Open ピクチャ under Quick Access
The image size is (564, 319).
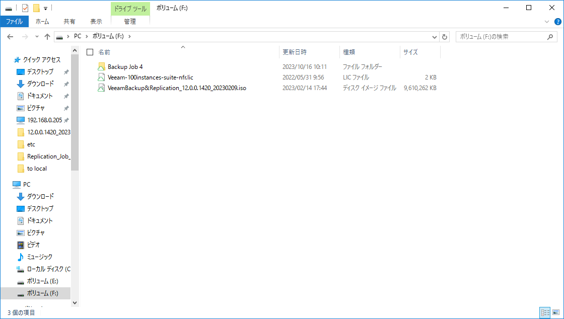pos(35,108)
